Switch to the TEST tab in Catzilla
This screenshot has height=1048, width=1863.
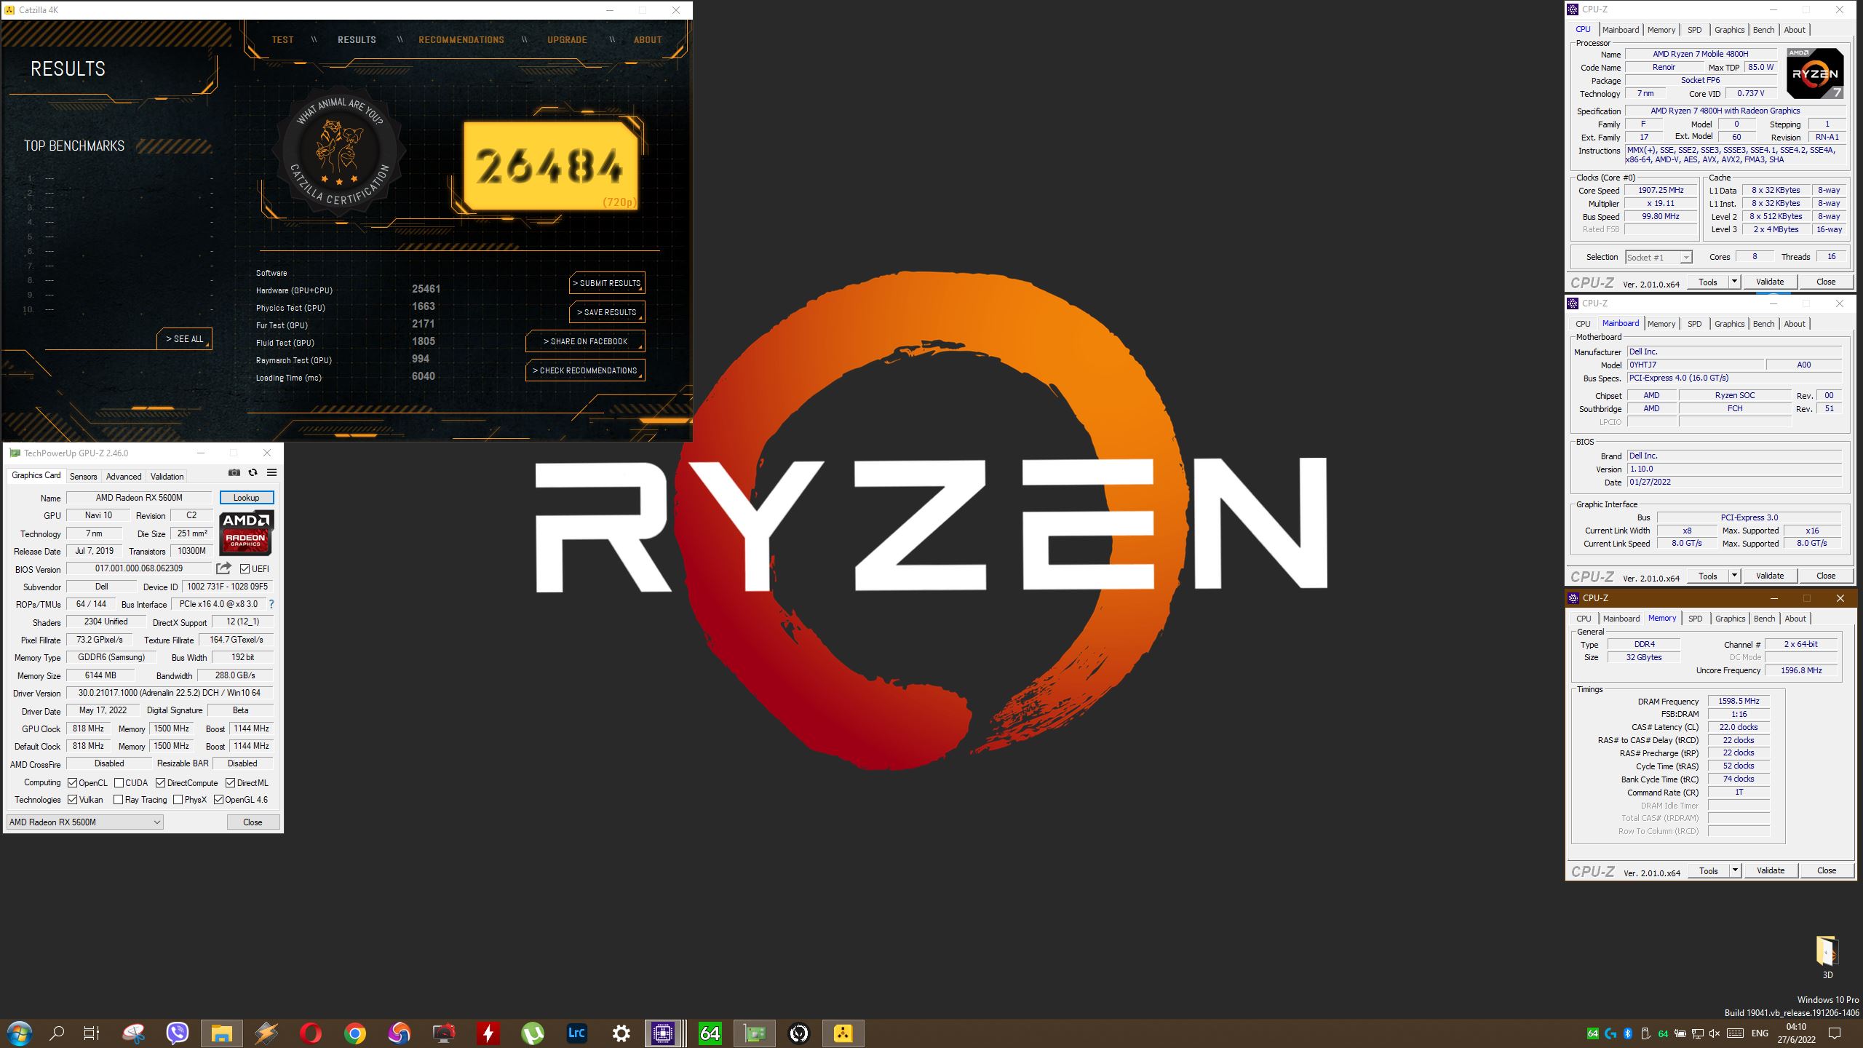tap(282, 40)
